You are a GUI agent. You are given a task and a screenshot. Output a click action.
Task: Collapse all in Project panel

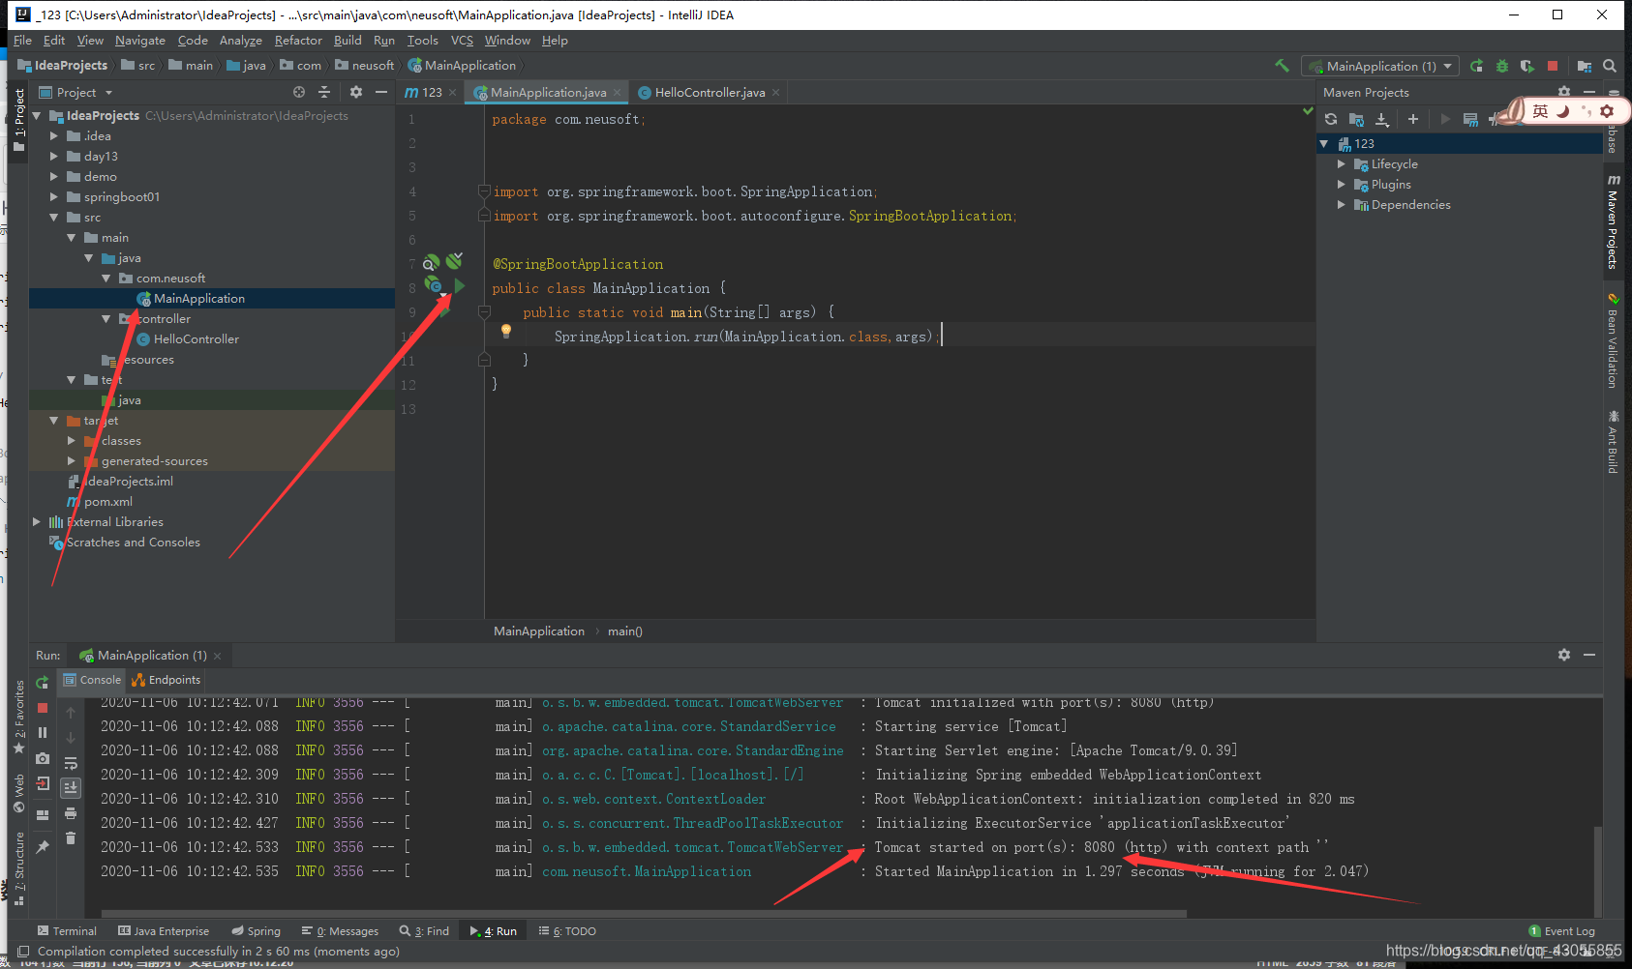[324, 92]
